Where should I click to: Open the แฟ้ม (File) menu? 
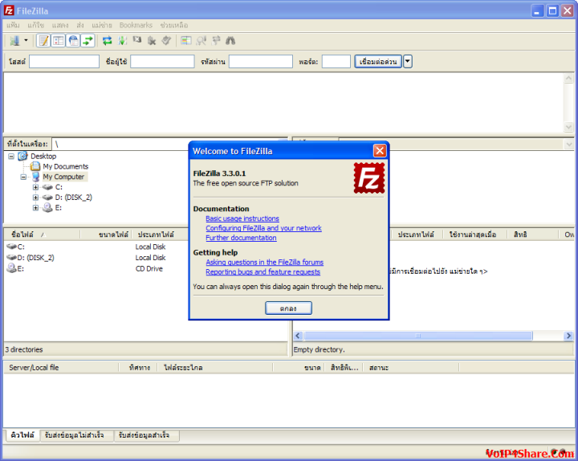tap(13, 25)
